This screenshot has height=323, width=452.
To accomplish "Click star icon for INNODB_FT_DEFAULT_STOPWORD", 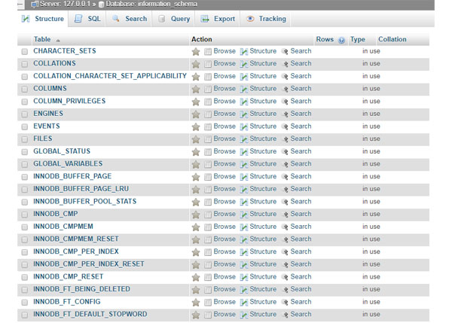I will pyautogui.click(x=196, y=315).
